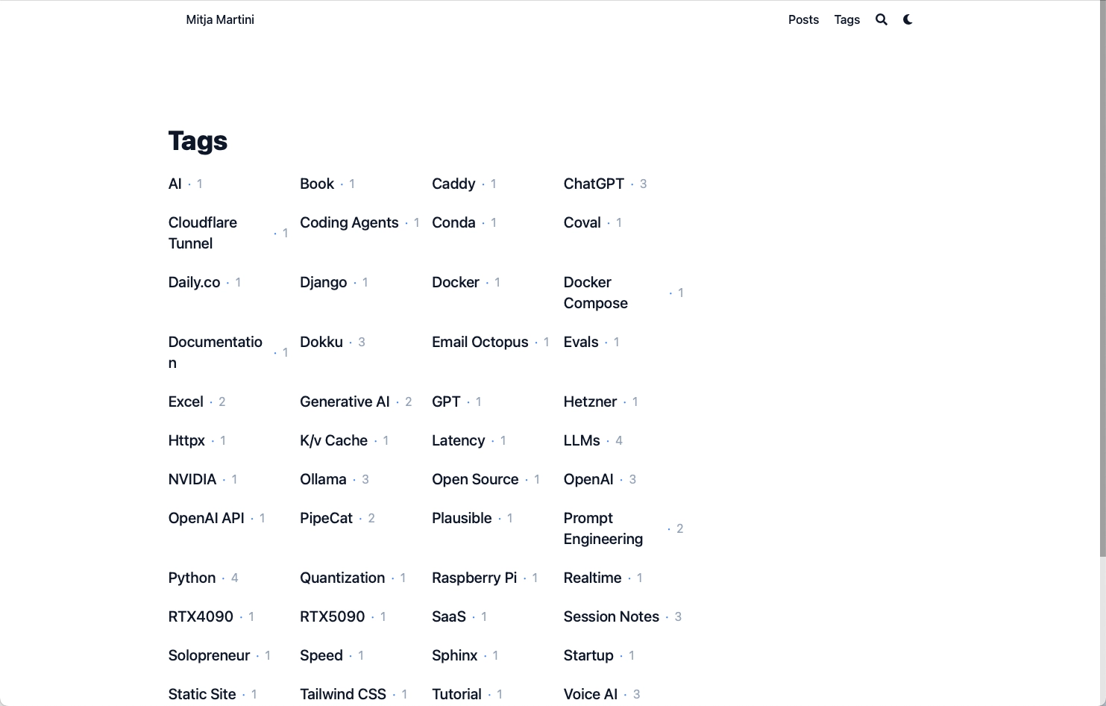The image size is (1106, 706).
Task: View posts tagged Docker Compose
Action: (596, 293)
